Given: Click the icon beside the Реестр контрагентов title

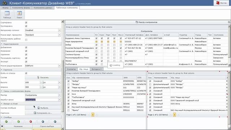Looking at the screenshot, I should 136,22.
